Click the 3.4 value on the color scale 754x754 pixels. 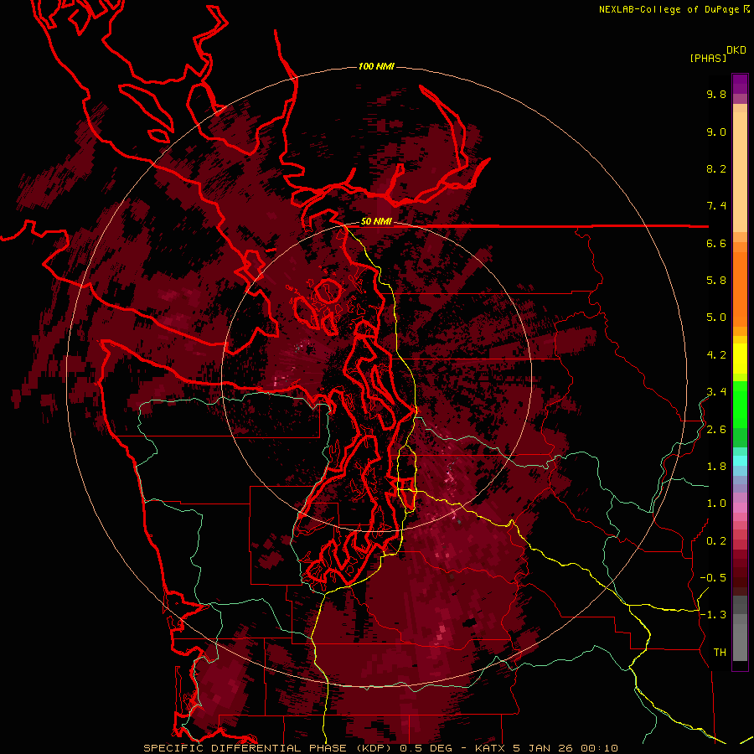(x=716, y=392)
